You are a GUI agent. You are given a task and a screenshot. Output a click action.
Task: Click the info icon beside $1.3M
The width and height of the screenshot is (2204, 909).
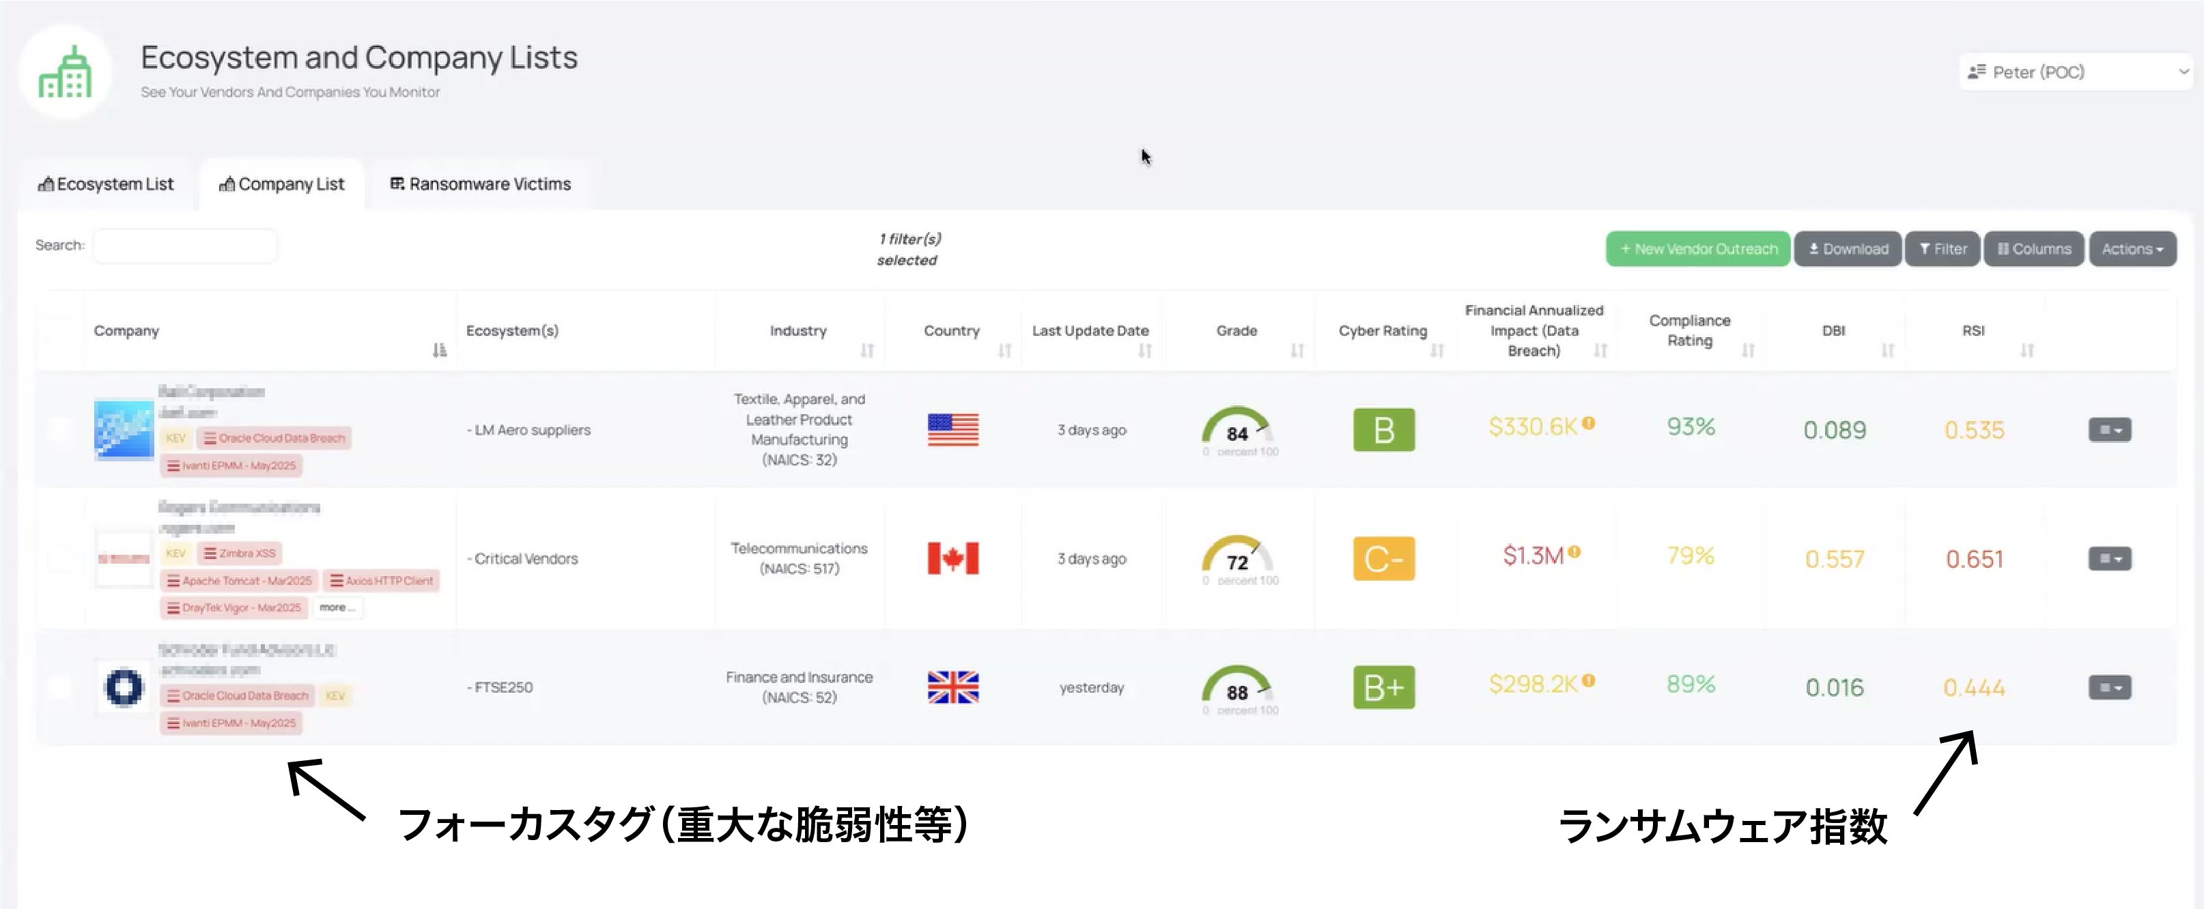pos(1574,552)
